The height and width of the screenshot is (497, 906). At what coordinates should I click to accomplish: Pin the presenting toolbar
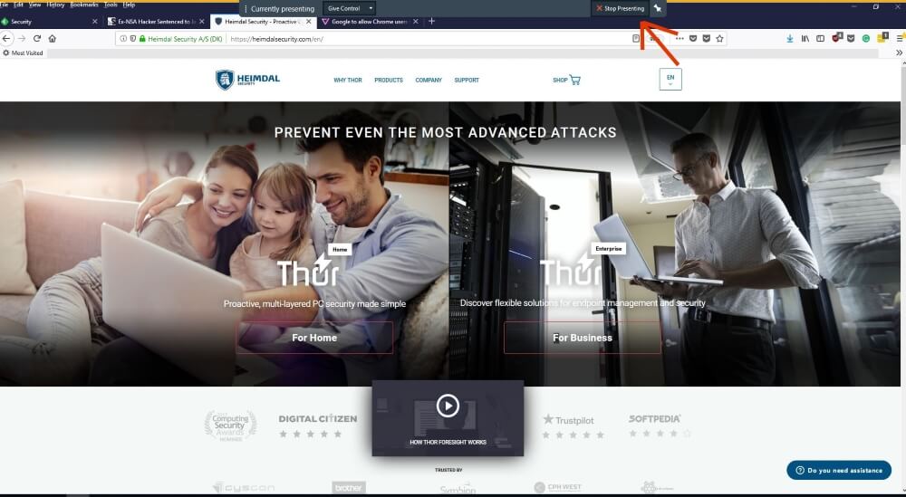click(x=658, y=9)
